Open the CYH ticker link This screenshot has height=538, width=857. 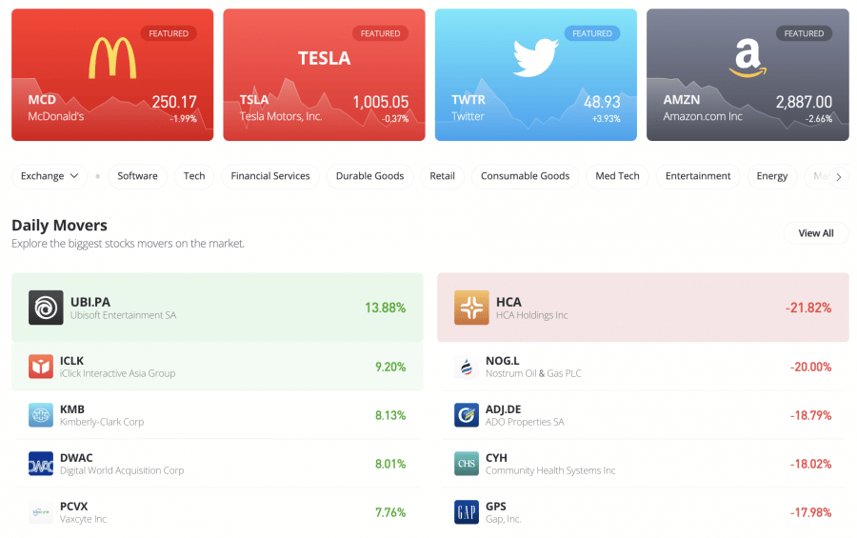(496, 458)
